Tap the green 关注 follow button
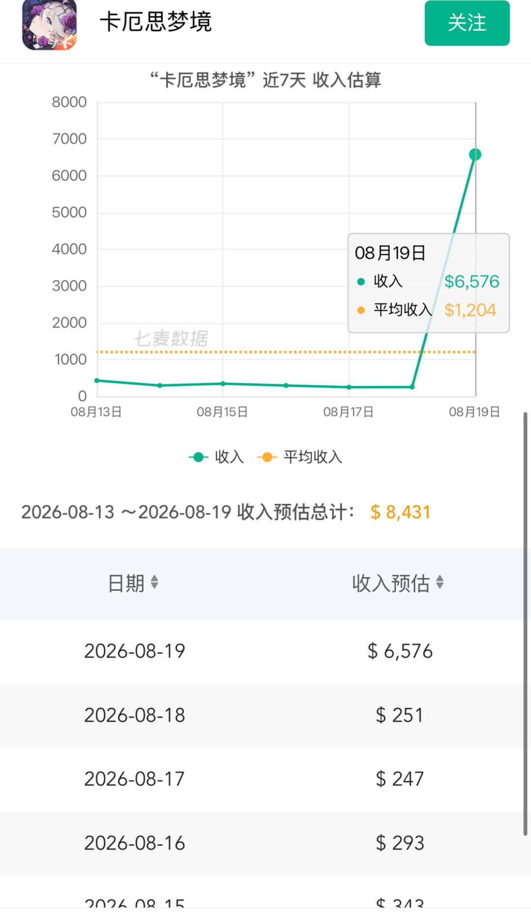This screenshot has height=918, width=531. pos(467,23)
